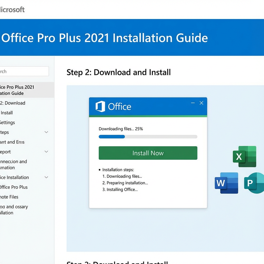Click the download progress bar at 25%
Viewport: 264px width, 264px height.
pos(148,137)
